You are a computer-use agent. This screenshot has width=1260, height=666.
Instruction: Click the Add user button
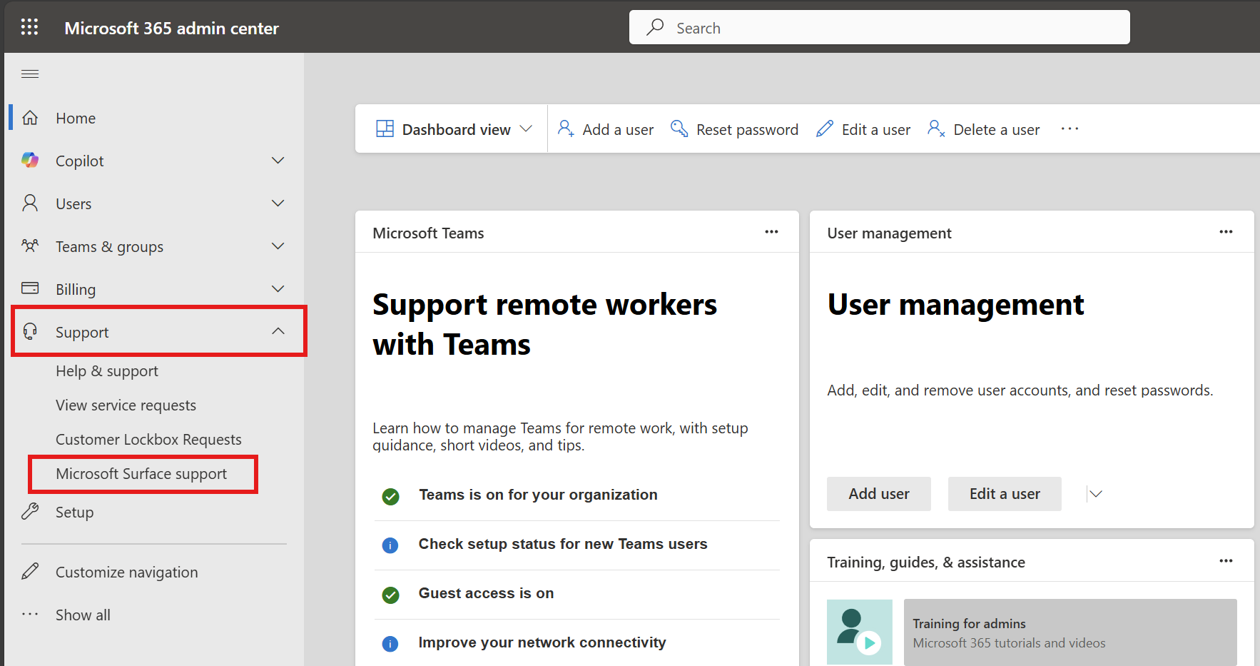(878, 493)
